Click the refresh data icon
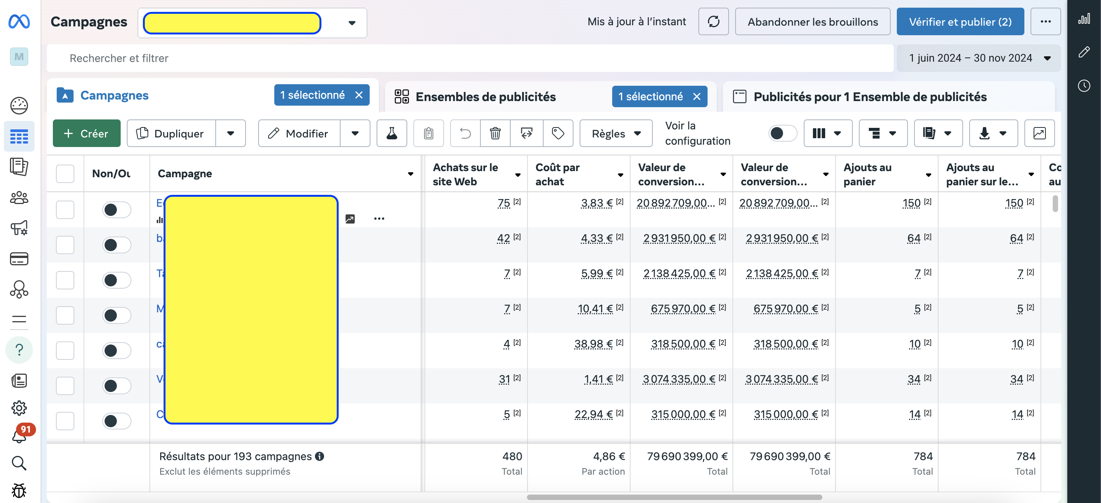Image resolution: width=1101 pixels, height=503 pixels. (713, 22)
